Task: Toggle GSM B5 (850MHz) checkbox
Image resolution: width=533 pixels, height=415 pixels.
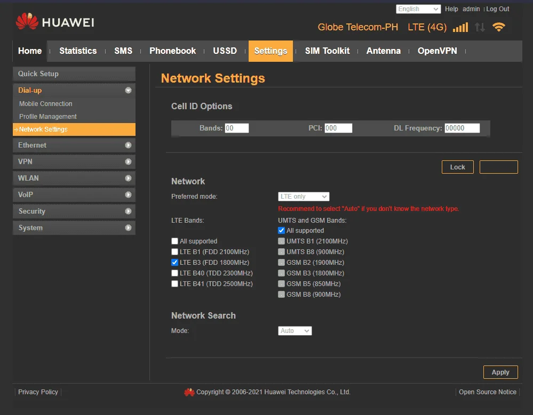Action: [282, 283]
